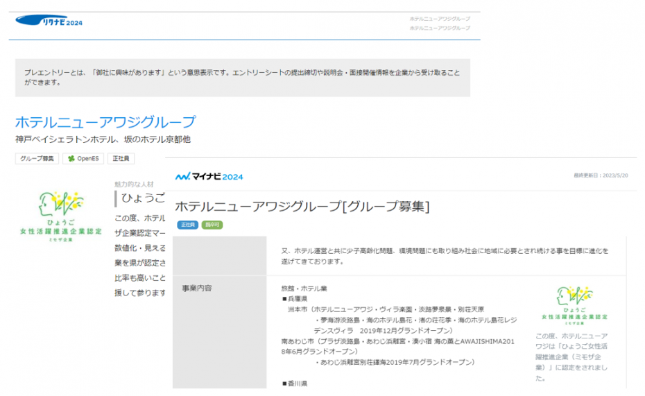Click the ホテルニューアワジグループ[グループ募集] heading
This screenshot has width=645, height=396.
click(x=302, y=206)
